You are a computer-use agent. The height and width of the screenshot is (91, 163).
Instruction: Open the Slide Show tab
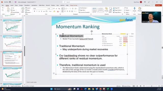(42, 5)
